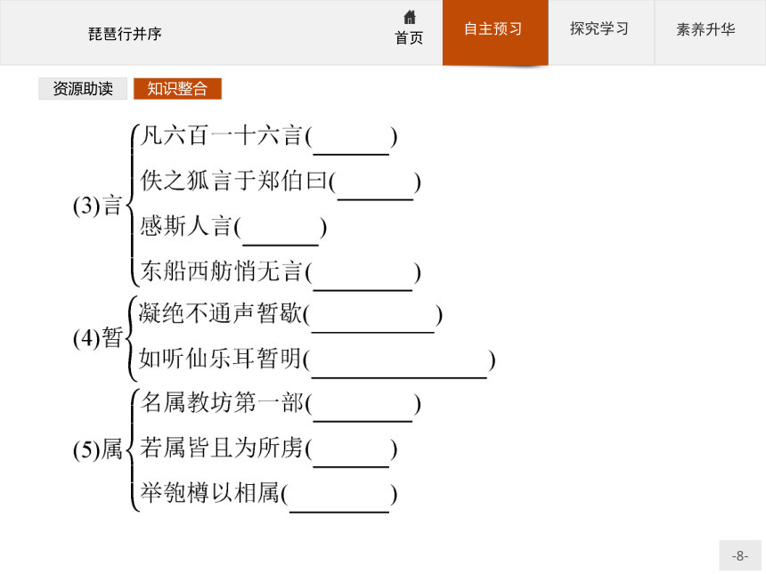The width and height of the screenshot is (766, 574).
Task: Select the 资源助读 button
Action: 83,89
